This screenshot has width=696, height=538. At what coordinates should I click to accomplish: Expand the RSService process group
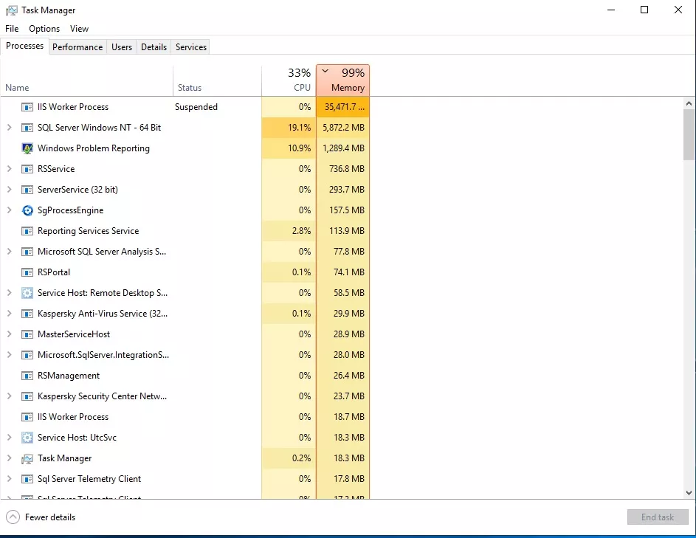(x=10, y=169)
